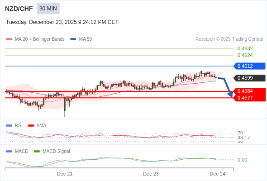Click the date and time heading text
267x181 pixels.
coord(62,22)
